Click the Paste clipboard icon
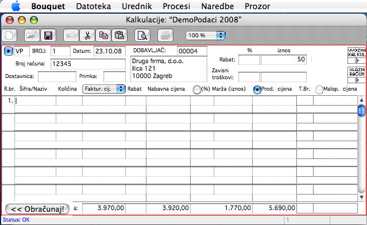 119,36
